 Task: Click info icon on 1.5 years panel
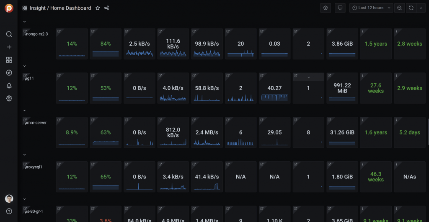coord(362,31)
